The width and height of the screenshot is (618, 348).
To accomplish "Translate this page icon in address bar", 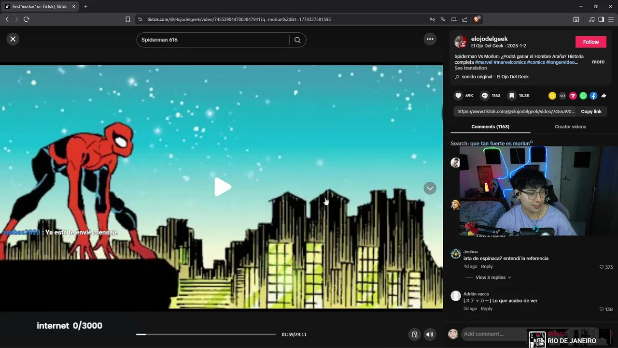I will click(443, 19).
